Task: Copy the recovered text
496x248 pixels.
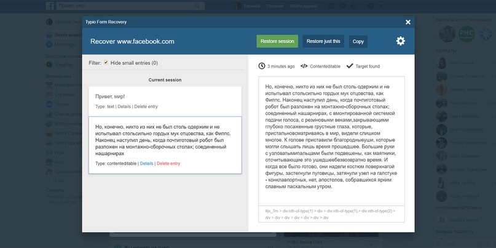Action: pos(358,41)
